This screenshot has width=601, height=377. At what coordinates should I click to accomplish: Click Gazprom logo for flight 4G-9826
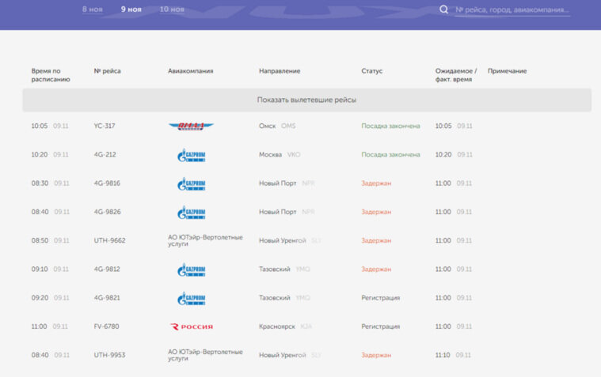[192, 213]
